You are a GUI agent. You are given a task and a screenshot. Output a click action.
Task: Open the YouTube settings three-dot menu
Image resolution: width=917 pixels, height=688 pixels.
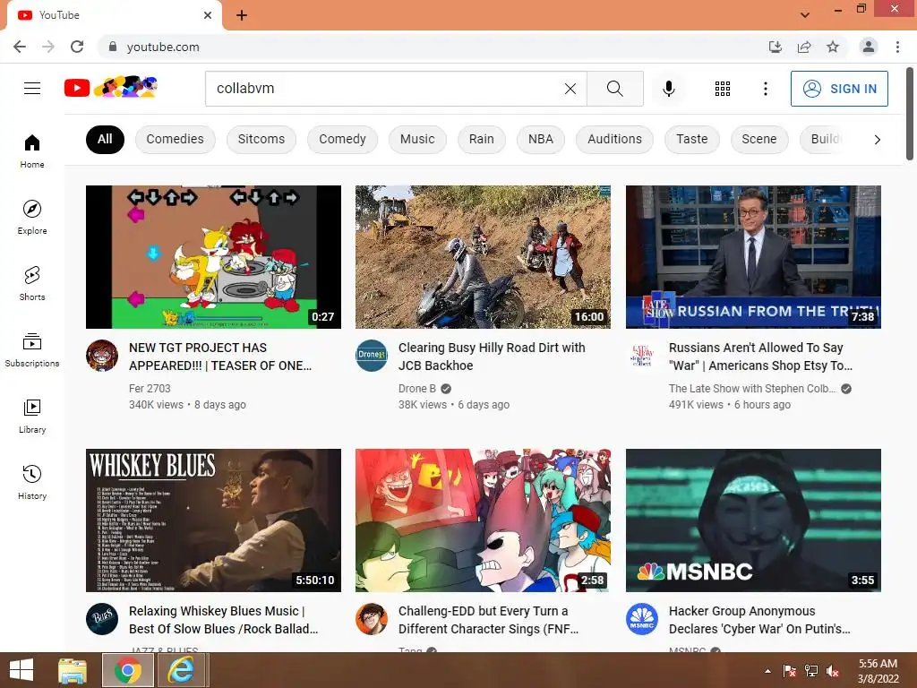pyautogui.click(x=765, y=89)
